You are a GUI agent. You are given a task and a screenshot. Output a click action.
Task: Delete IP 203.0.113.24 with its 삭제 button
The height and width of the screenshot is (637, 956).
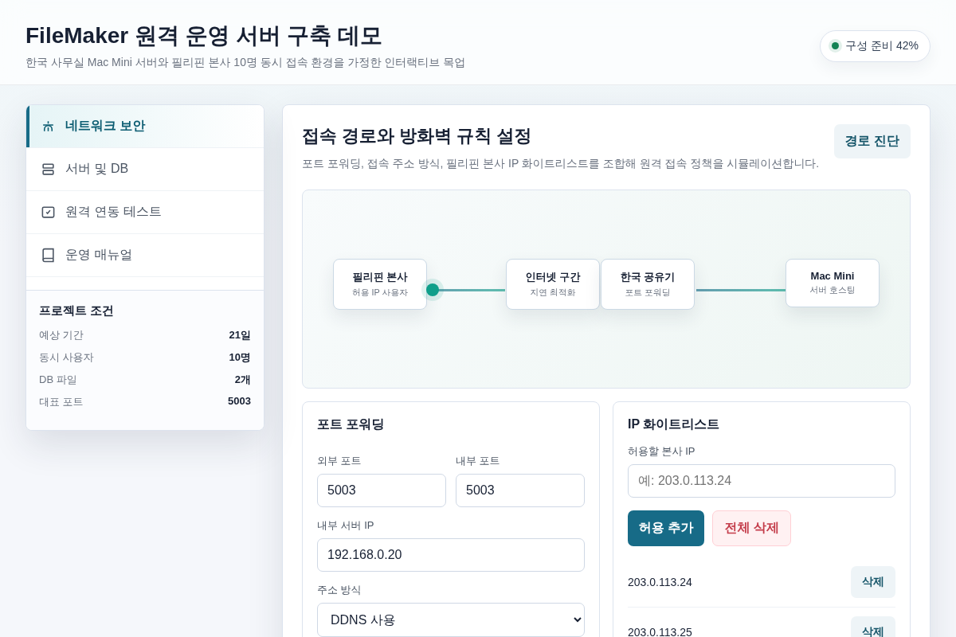point(872,582)
